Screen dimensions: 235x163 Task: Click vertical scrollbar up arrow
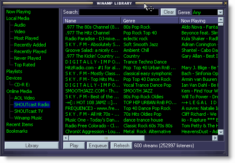pyautogui.click(x=221, y=20)
